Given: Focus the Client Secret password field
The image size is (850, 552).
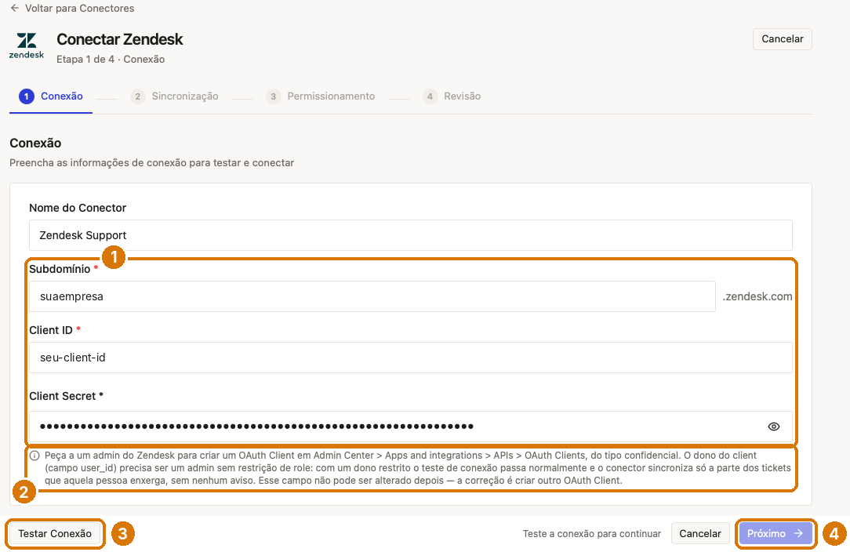Looking at the screenshot, I should [410, 427].
